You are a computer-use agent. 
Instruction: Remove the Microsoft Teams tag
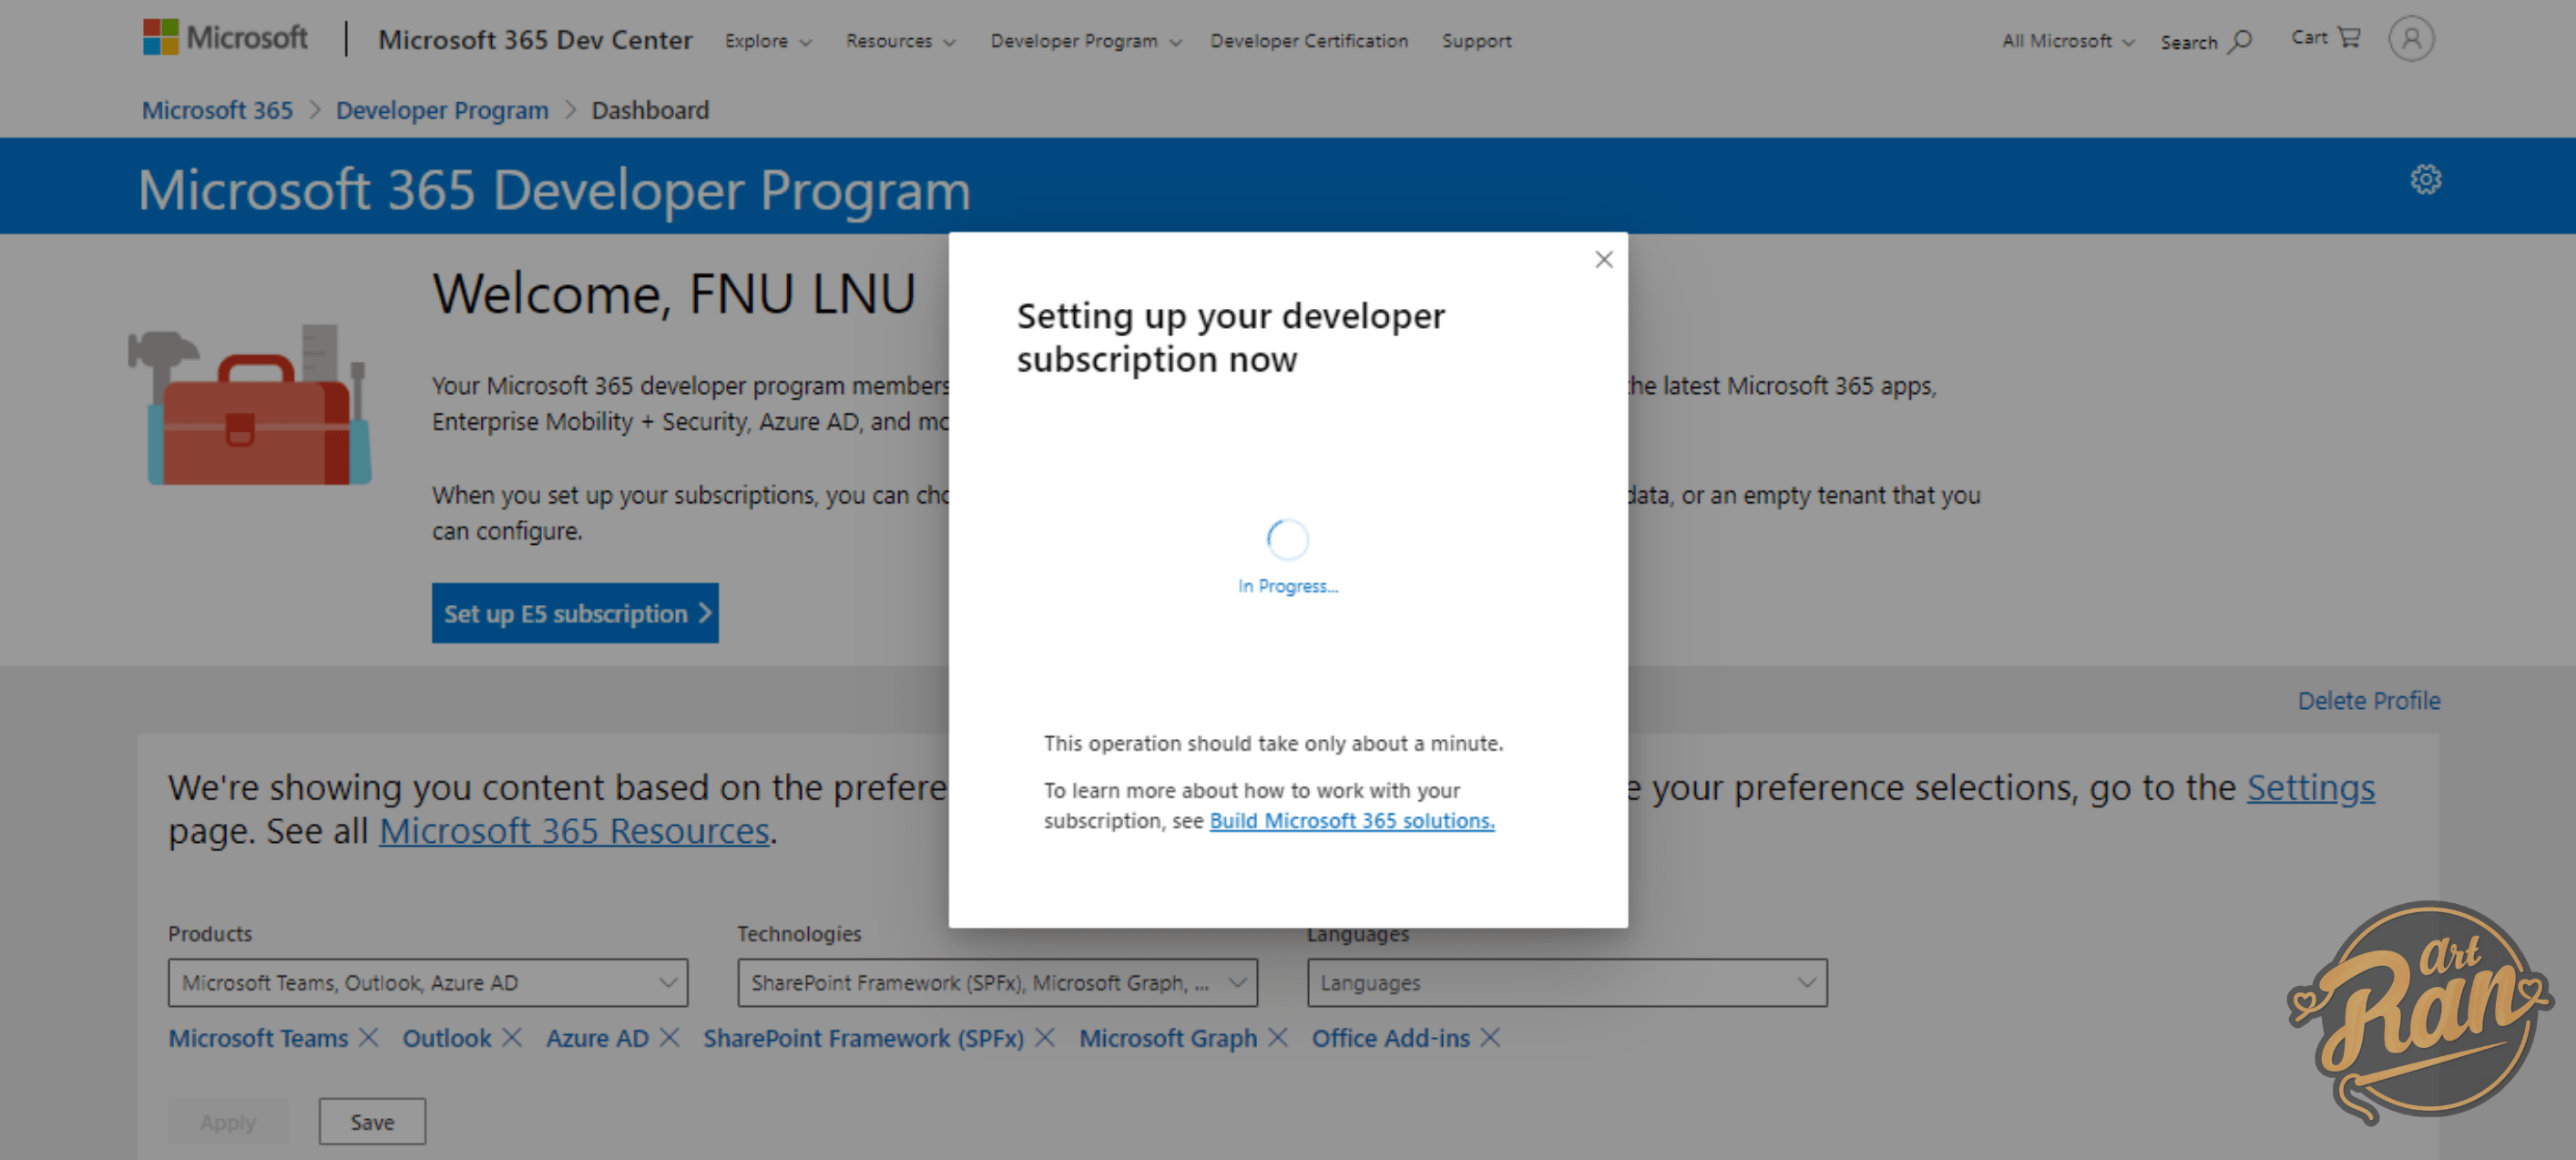pyautogui.click(x=368, y=1037)
